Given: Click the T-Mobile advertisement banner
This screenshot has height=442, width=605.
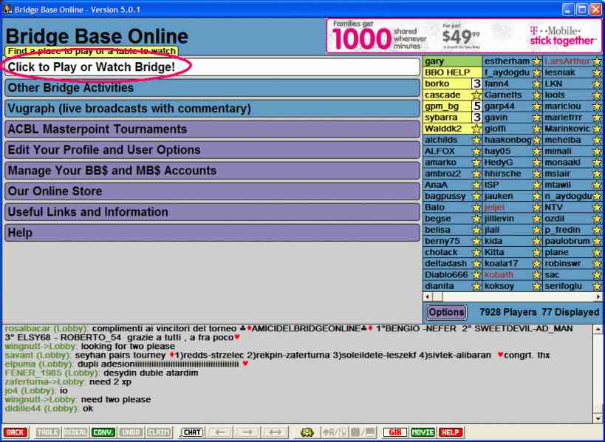Looking at the screenshot, I should [x=464, y=35].
